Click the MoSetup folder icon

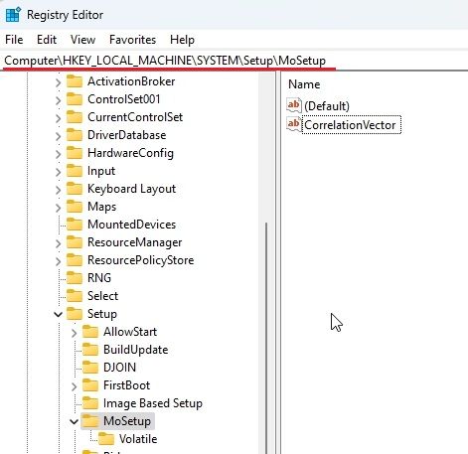tap(90, 421)
